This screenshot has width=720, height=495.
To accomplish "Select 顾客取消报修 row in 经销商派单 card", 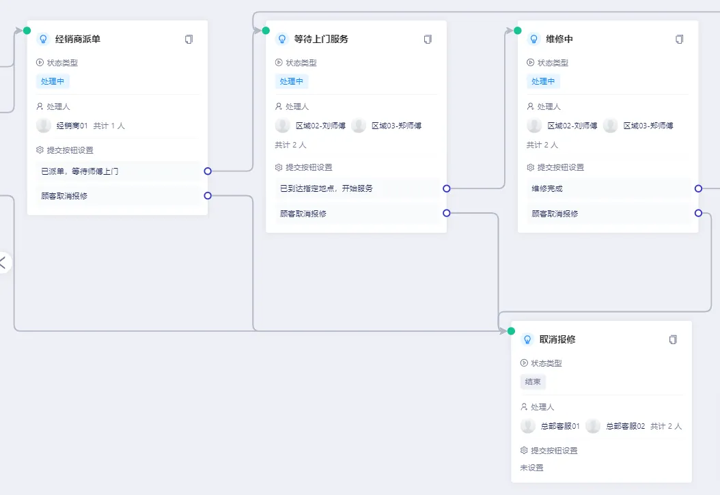I will [x=117, y=196].
